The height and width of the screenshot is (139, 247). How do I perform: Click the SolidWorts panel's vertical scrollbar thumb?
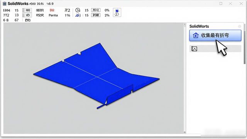tap(245, 47)
